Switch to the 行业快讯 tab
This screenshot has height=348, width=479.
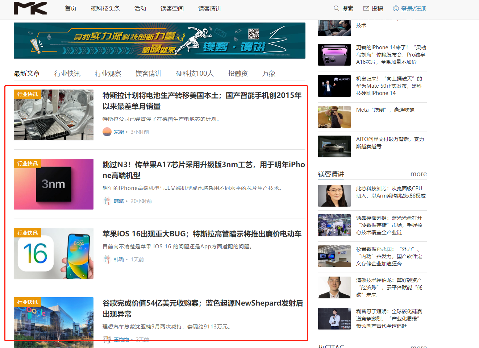[67, 74]
